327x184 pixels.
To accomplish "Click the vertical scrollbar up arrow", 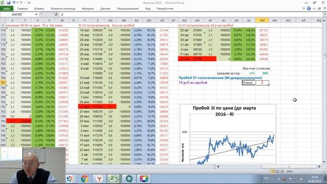I will (x=324, y=20).
